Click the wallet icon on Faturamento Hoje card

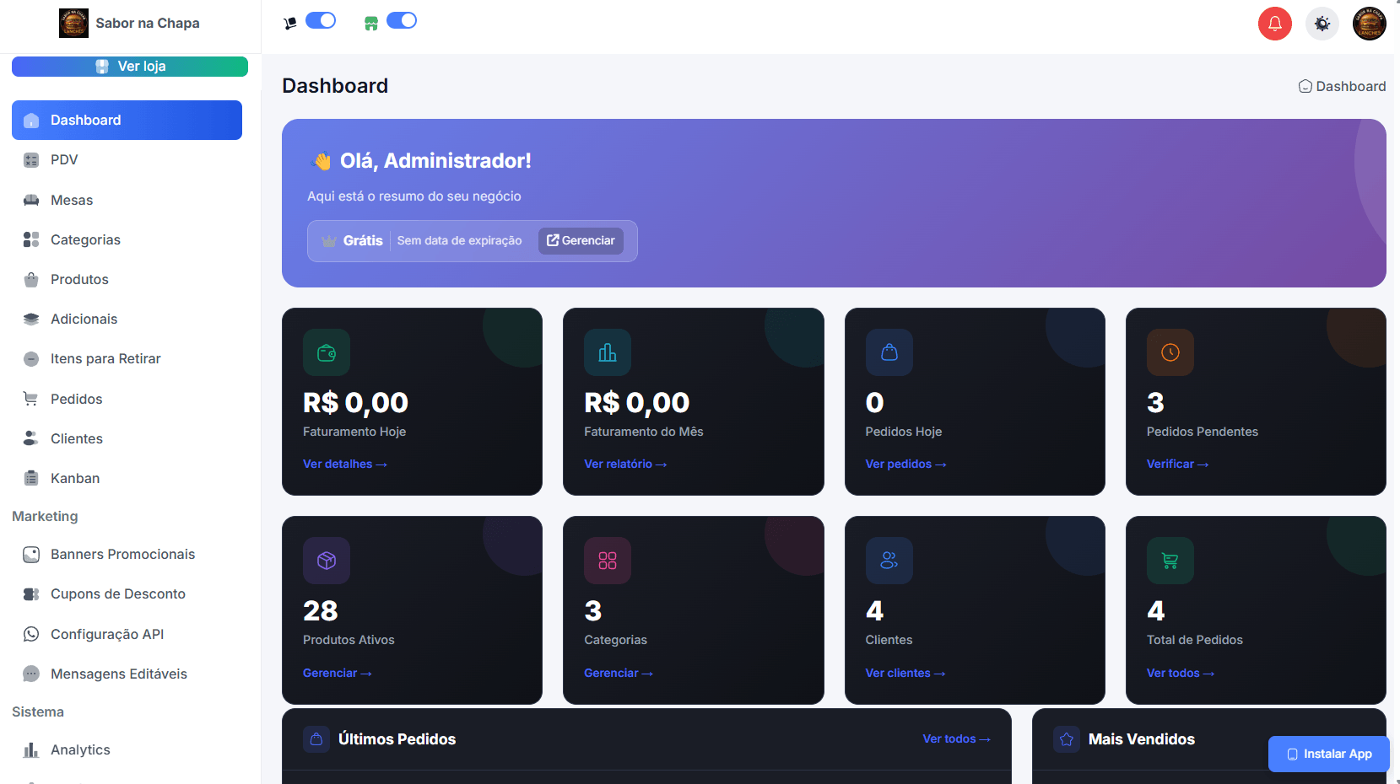(x=327, y=352)
